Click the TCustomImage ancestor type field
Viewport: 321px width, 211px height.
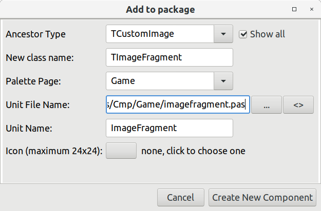click(x=159, y=34)
